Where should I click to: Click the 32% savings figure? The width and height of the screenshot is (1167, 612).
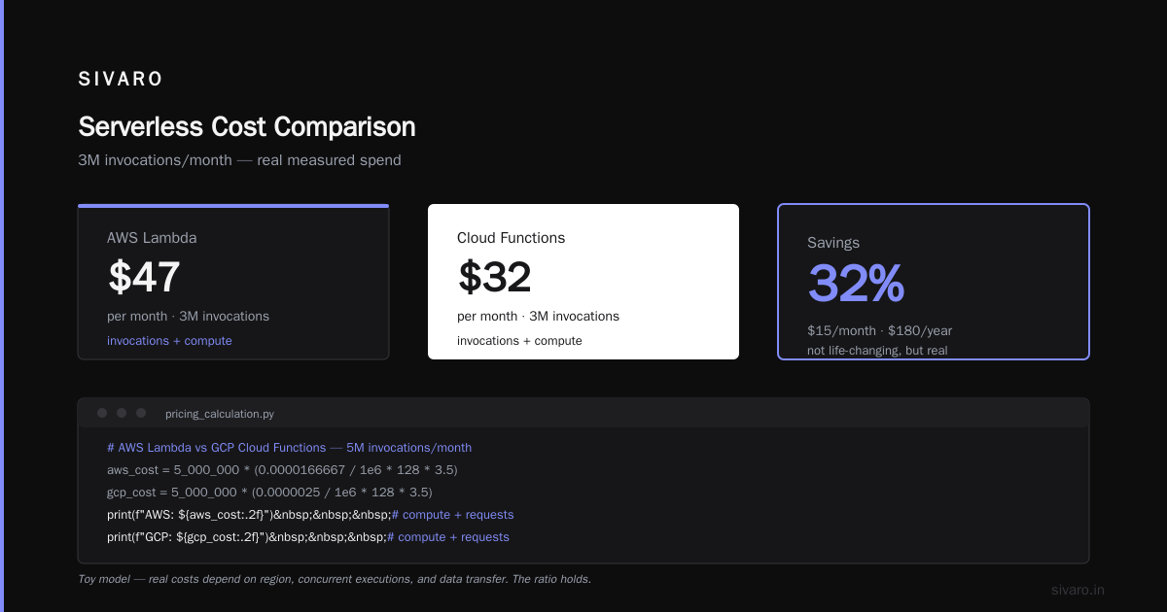[856, 284]
